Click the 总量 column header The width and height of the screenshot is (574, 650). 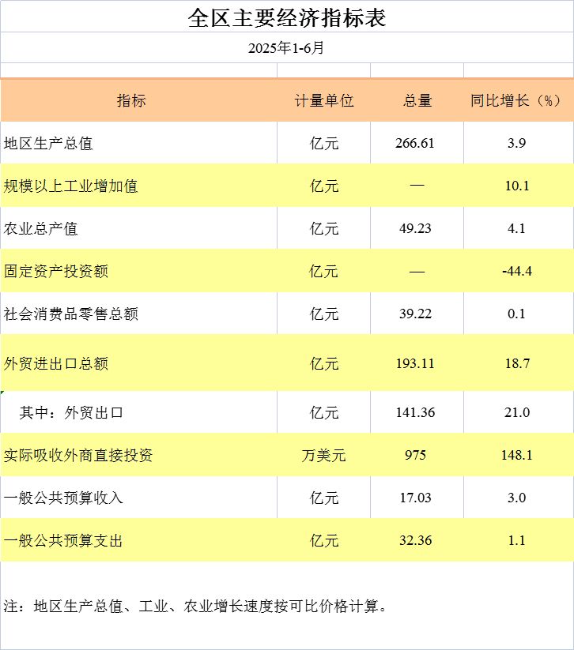417,101
